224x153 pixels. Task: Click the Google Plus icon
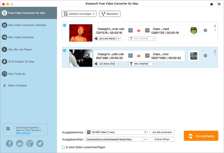tap(30, 143)
